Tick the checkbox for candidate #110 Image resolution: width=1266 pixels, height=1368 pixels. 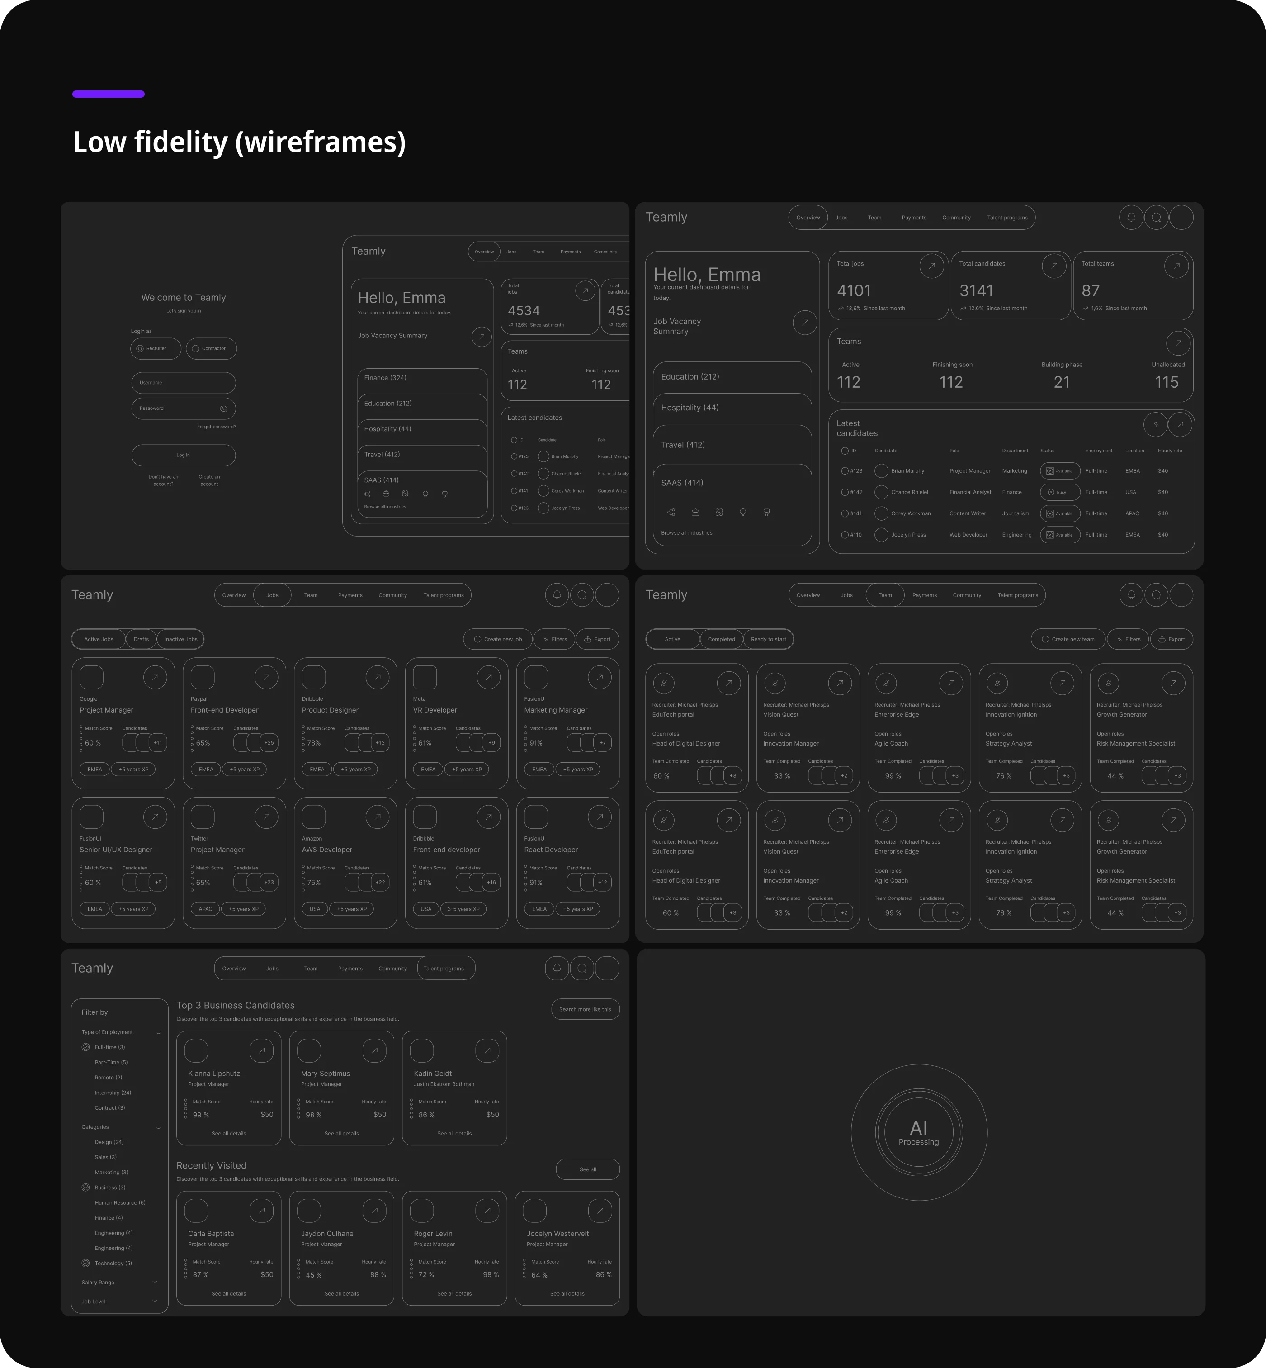tap(845, 535)
